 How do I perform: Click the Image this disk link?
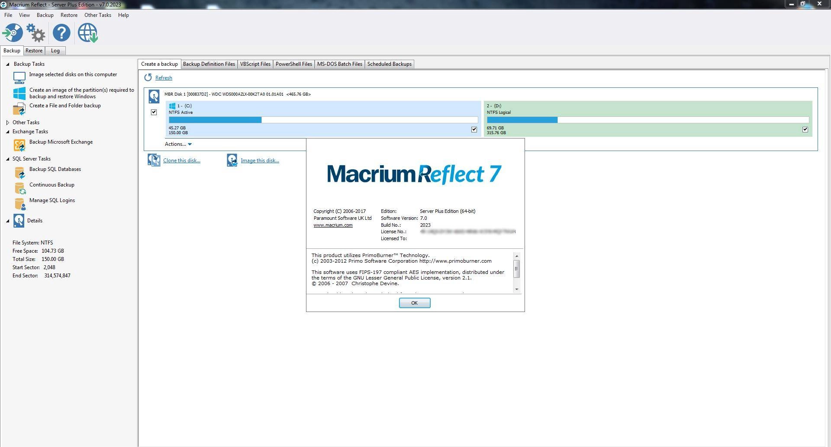[260, 161]
